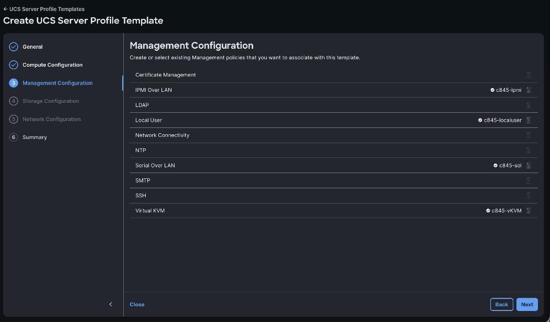This screenshot has width=550, height=322.
Task: Click the Back button
Action: (x=502, y=305)
